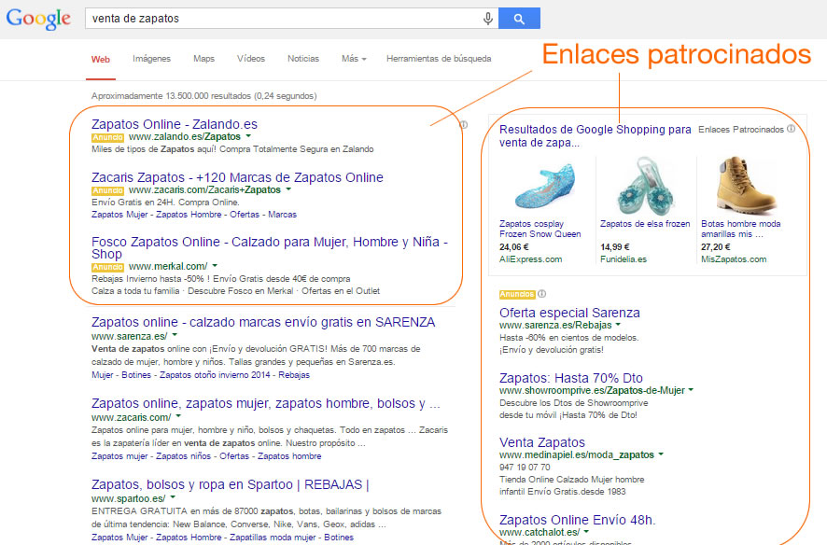Click Marcas sitelink under Zacaris ad

[282, 215]
